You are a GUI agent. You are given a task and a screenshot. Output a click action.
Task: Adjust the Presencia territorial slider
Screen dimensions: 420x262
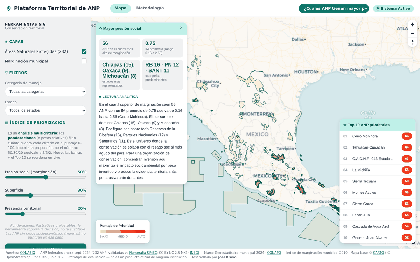pyautogui.click(x=45, y=214)
